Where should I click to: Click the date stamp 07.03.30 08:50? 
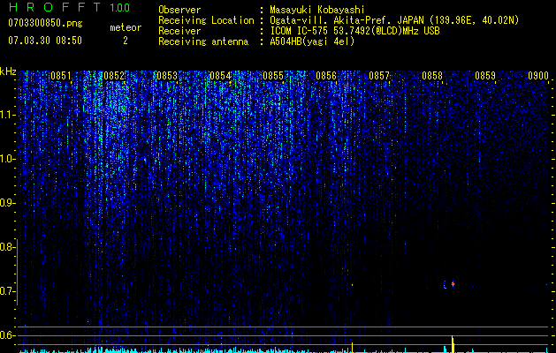[x=45, y=41]
